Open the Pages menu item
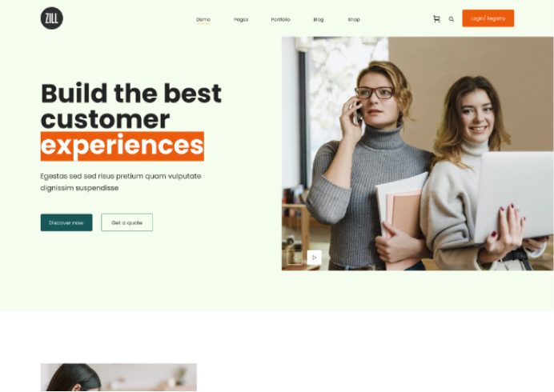Viewport: 554px width, 392px height. tap(241, 19)
